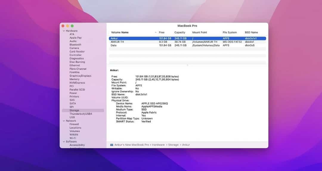Collapse the Hardware section
This screenshot has width=322, height=171.
point(64,31)
